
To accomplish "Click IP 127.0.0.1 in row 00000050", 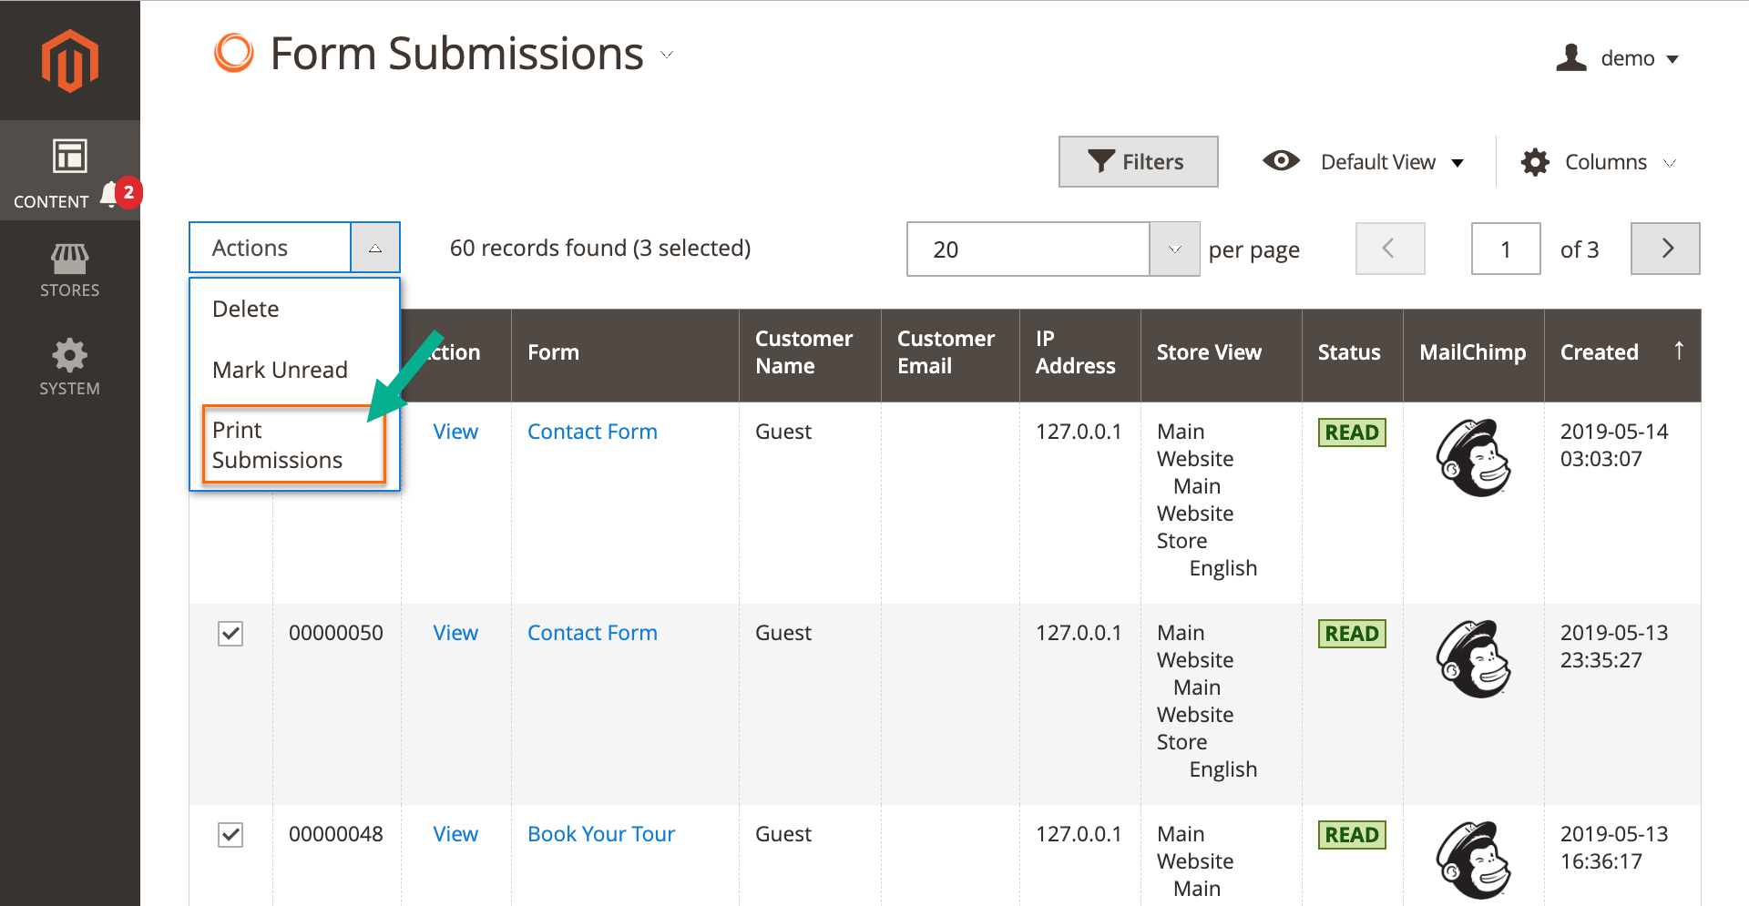I will coord(1079,633).
